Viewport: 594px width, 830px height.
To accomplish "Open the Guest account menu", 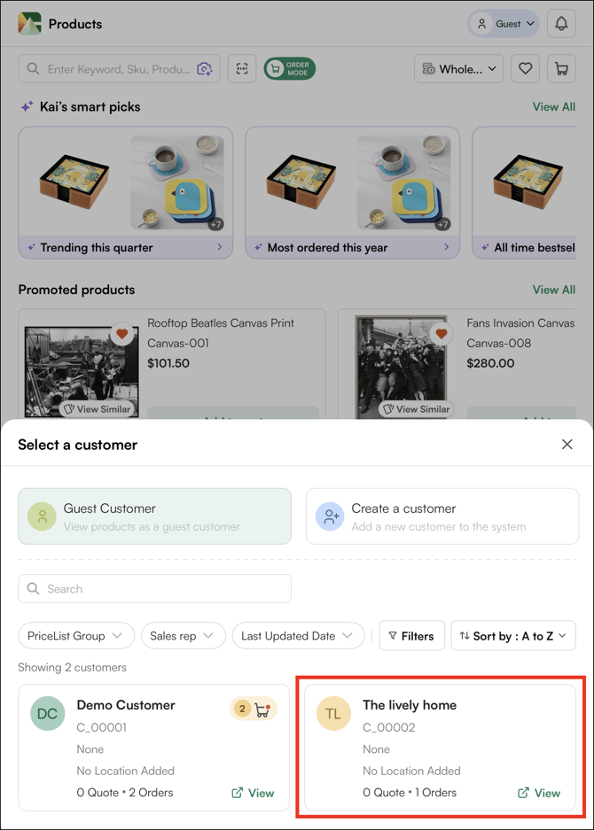I will click(x=504, y=24).
